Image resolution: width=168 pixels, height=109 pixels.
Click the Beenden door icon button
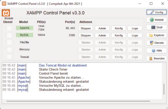click(x=156, y=59)
